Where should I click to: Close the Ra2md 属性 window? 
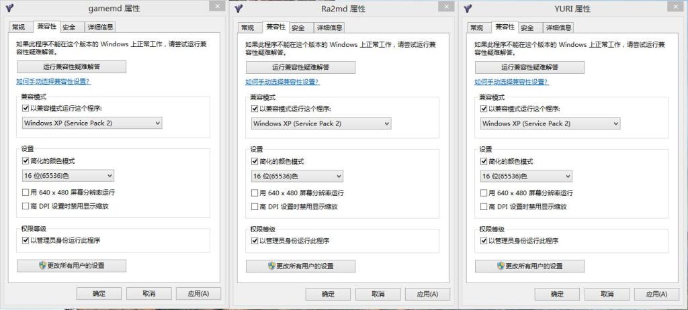click(446, 6)
